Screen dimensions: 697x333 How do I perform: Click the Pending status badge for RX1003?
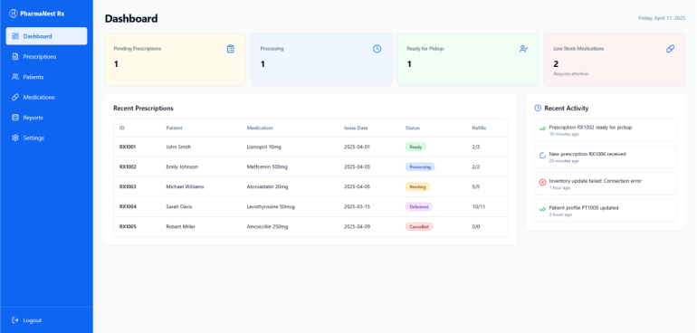[417, 186]
